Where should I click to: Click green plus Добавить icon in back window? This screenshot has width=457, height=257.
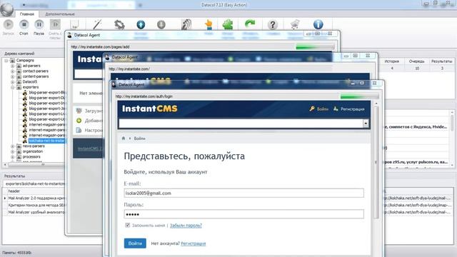tap(79, 121)
